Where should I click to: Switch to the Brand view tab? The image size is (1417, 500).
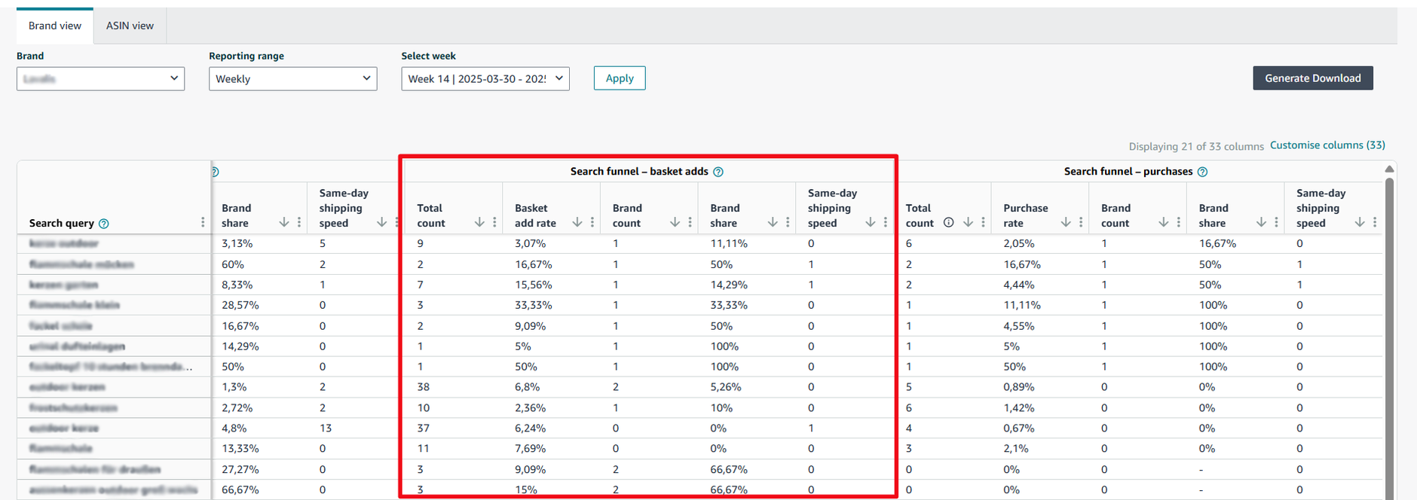pyautogui.click(x=55, y=26)
